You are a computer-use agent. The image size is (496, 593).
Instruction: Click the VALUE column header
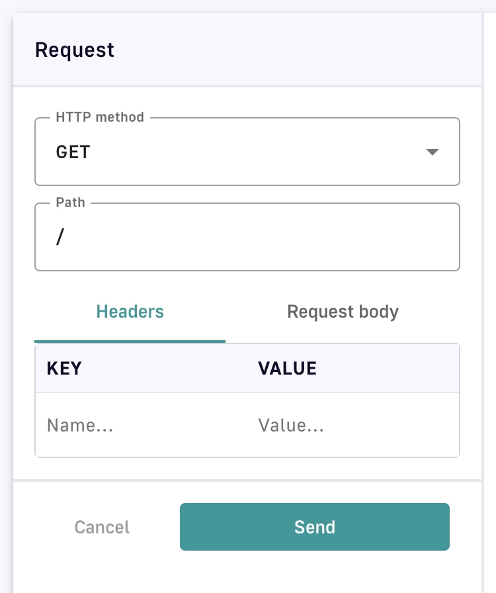(287, 369)
